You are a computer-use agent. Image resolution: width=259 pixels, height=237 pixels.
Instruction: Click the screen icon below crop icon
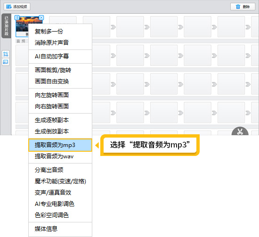click(x=6, y=62)
